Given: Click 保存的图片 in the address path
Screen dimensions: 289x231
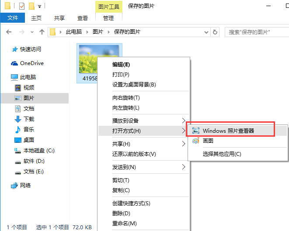Looking at the screenshot, I should [x=127, y=32].
